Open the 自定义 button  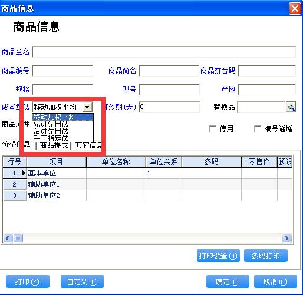point(82,281)
